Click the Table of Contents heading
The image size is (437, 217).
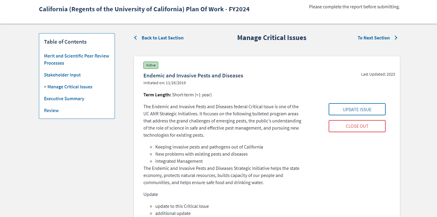point(65,42)
